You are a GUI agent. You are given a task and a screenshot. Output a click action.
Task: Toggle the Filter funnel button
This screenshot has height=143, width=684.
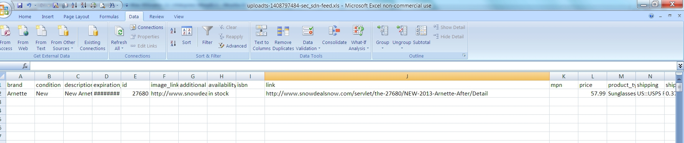[x=207, y=35]
